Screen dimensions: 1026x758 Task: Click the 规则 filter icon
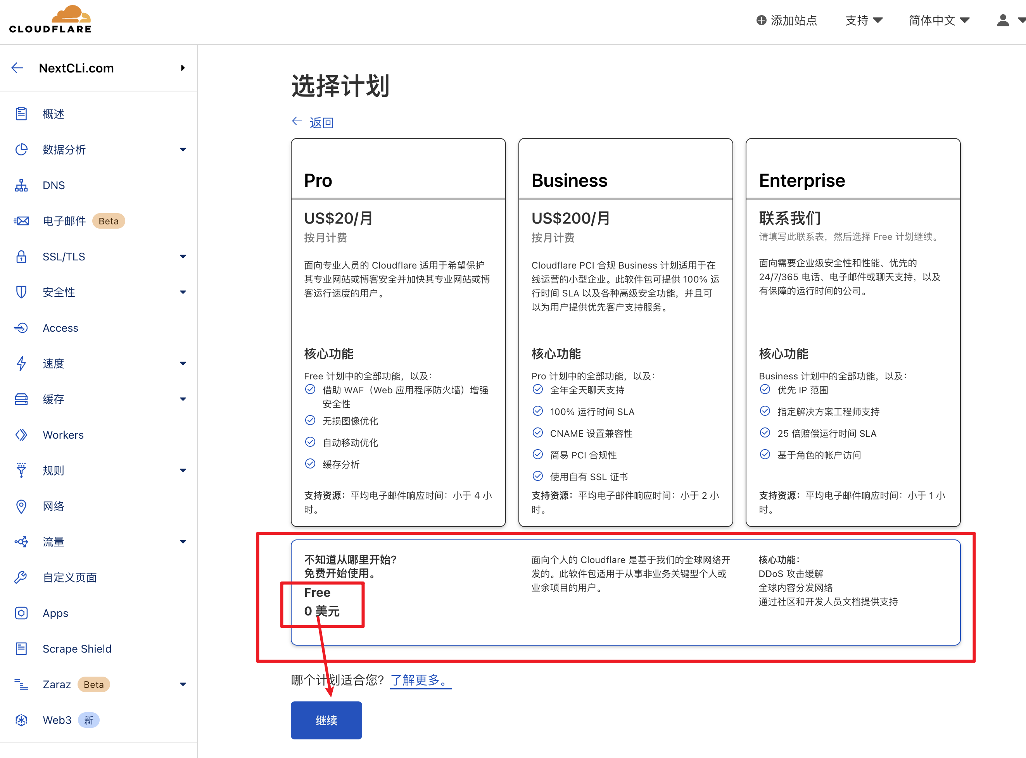click(21, 470)
